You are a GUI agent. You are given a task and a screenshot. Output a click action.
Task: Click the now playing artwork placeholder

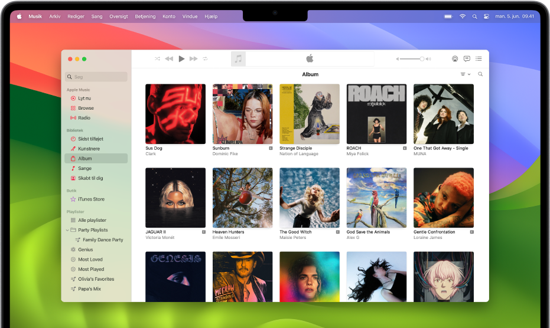coord(238,59)
